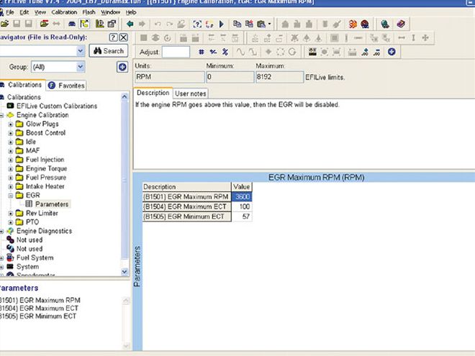475x356 pixels.
Task: Open the View menu
Action: 40,12
